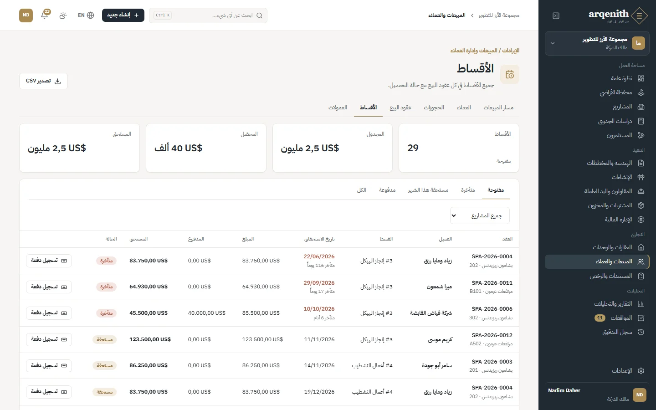Toggle the light/dark theme icon
This screenshot has width=656, height=410.
point(63,15)
